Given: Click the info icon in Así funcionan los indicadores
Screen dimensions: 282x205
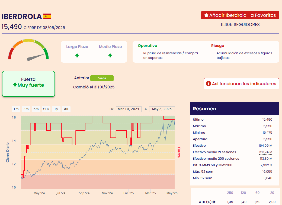Looking at the screenshot, I should [x=208, y=84].
